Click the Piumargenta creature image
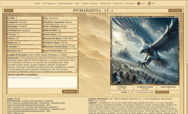 coord(145,51)
